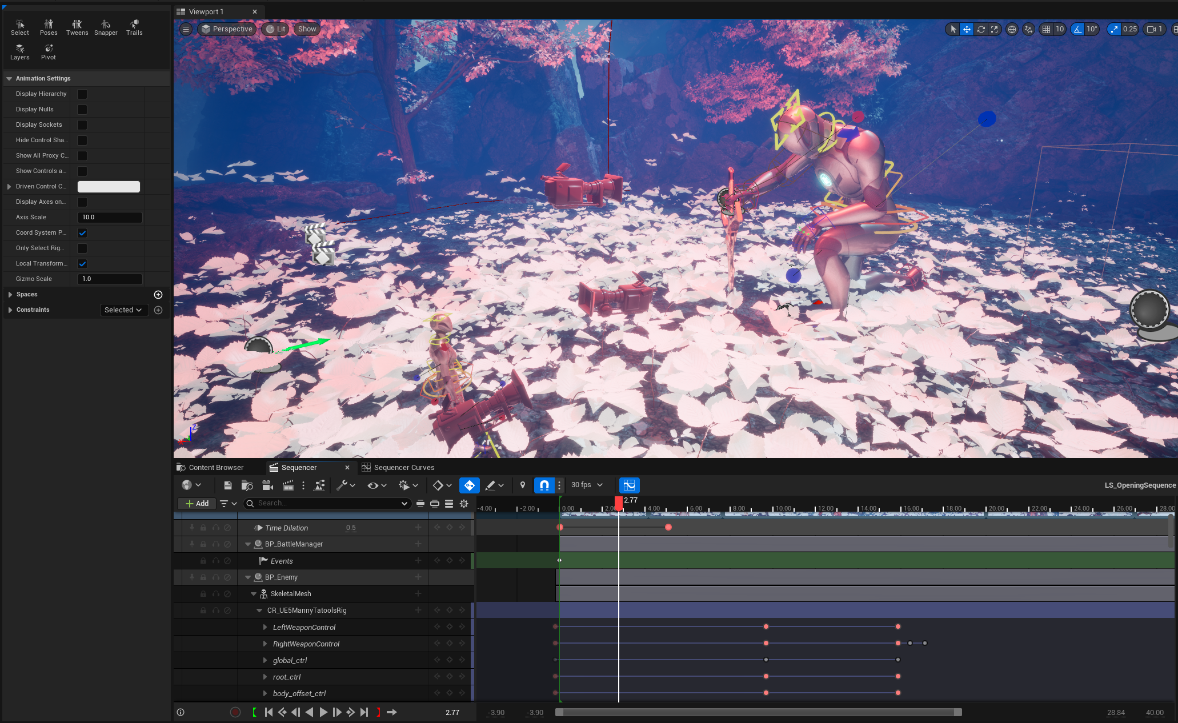Open the 30 fps frame rate dropdown
The height and width of the screenshot is (723, 1178).
coord(587,485)
